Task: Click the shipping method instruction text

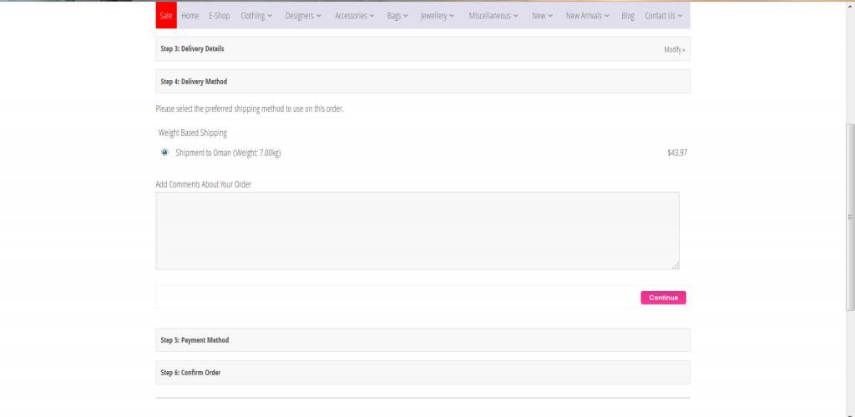Action: click(250, 109)
